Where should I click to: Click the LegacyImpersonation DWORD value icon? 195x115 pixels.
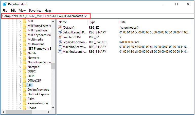60,42
